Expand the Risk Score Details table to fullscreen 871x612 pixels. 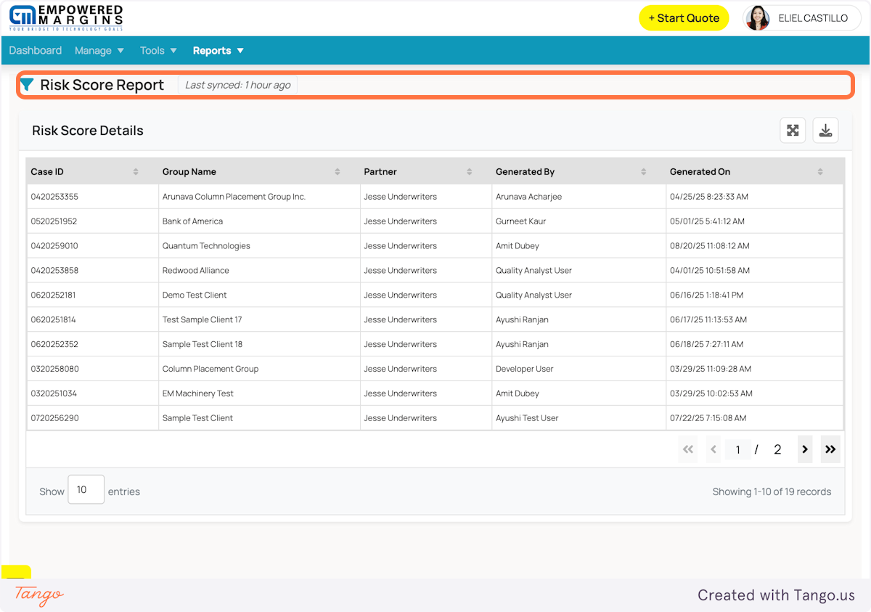(x=793, y=130)
